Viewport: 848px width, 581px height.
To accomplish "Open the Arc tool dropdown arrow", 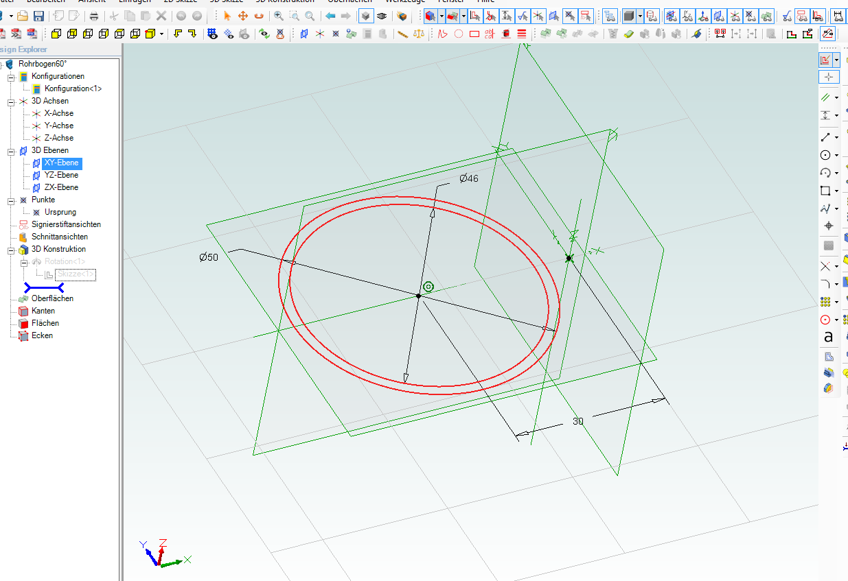I will pyautogui.click(x=836, y=174).
